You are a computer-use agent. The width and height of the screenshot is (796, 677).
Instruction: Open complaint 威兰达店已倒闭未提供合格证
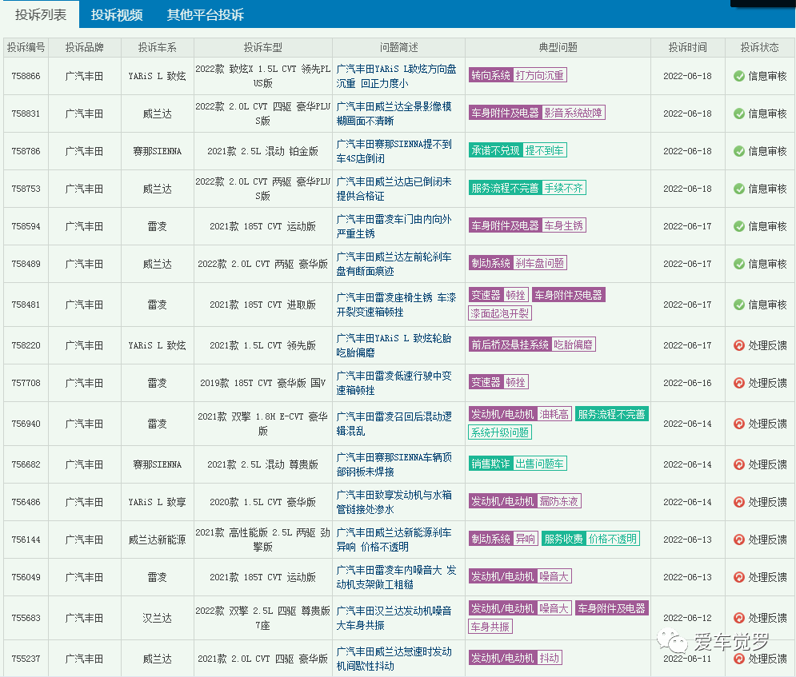pyautogui.click(x=394, y=189)
